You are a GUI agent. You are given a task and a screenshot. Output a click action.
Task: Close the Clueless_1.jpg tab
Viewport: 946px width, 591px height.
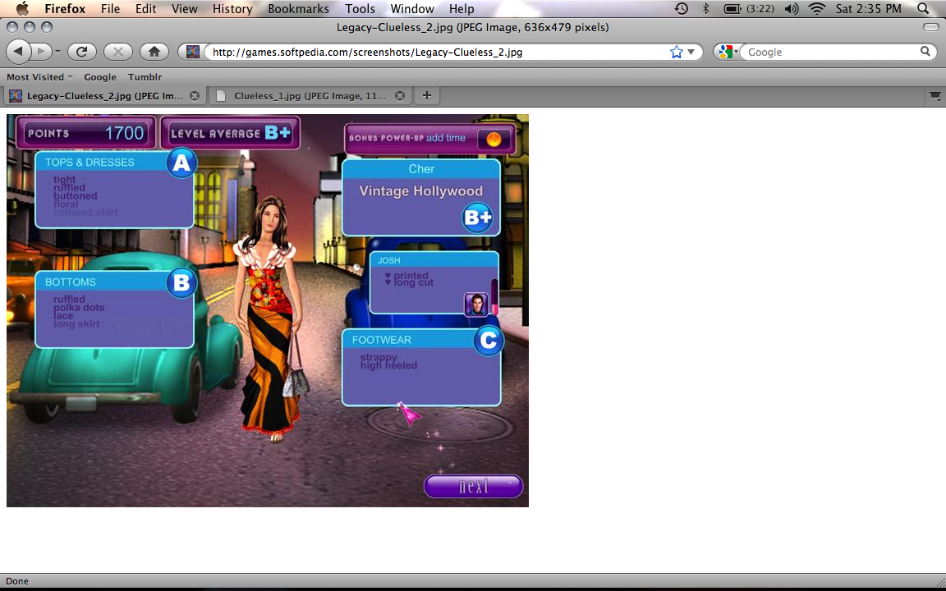pos(400,96)
